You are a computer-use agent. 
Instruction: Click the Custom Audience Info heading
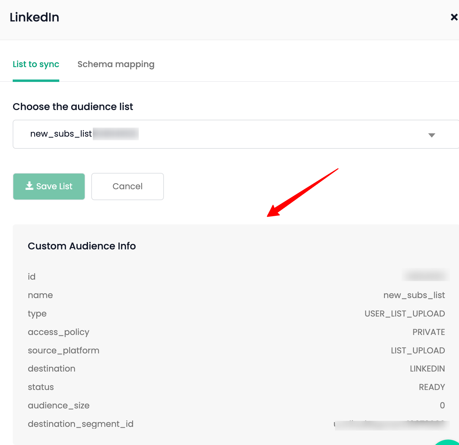coord(82,246)
